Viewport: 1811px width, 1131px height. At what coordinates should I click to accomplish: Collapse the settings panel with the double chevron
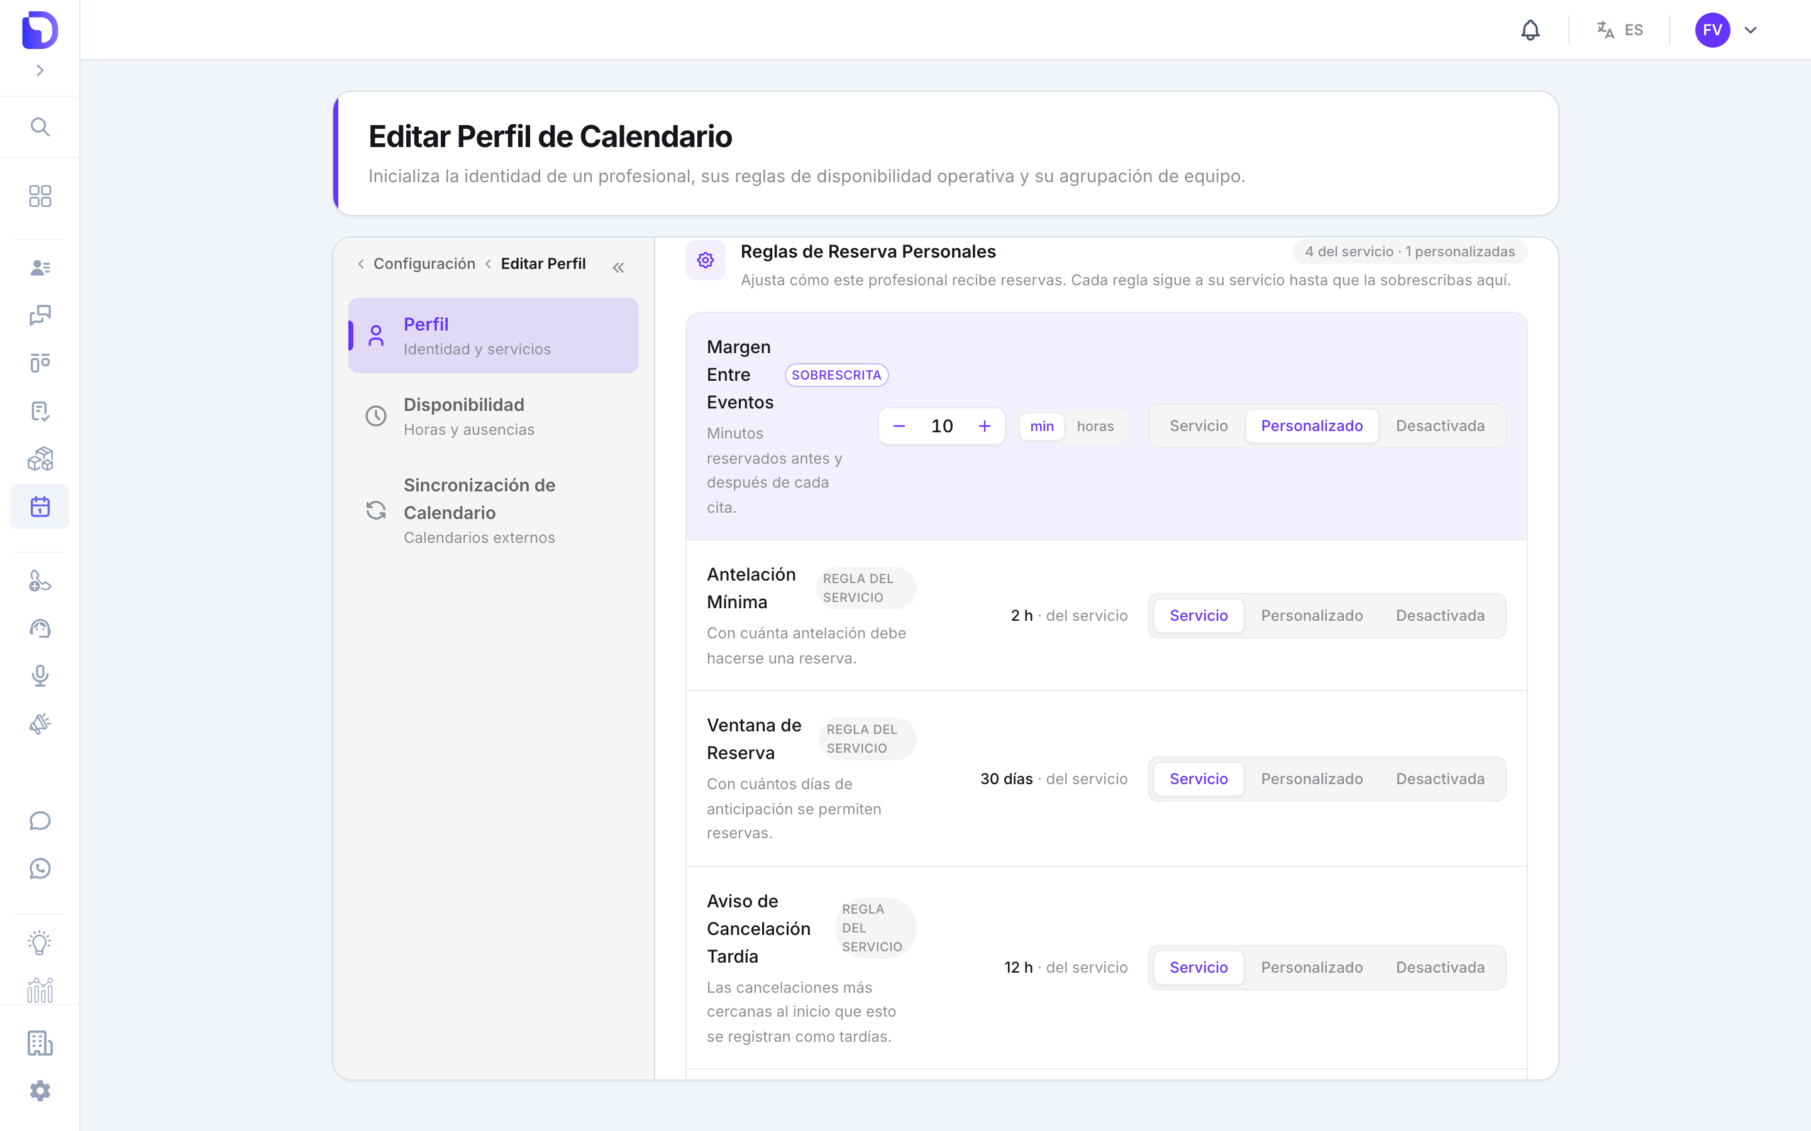pos(618,267)
